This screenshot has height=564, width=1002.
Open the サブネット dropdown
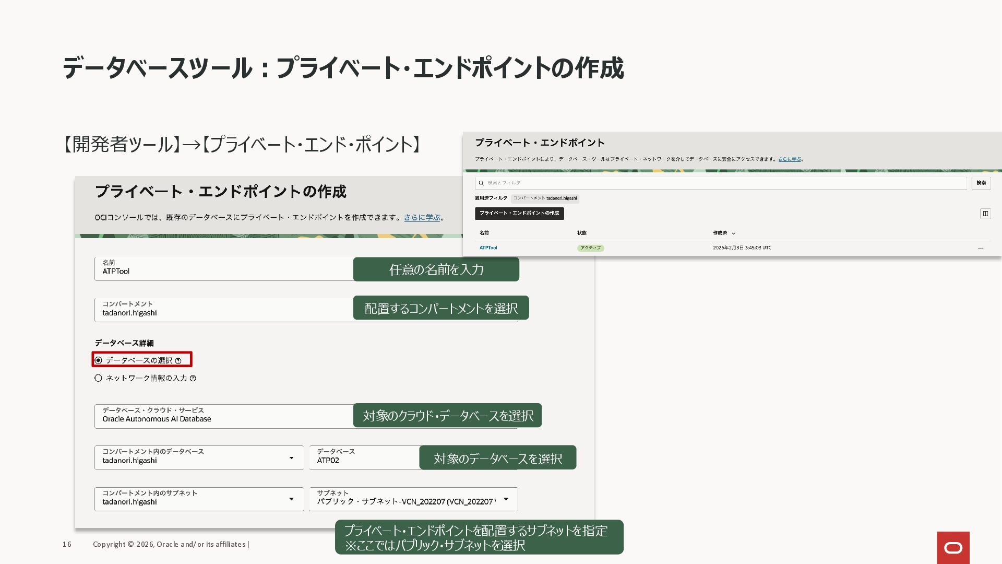click(506, 499)
